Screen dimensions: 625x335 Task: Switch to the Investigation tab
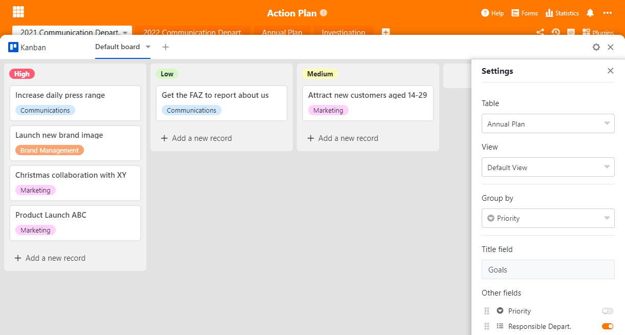(343, 32)
